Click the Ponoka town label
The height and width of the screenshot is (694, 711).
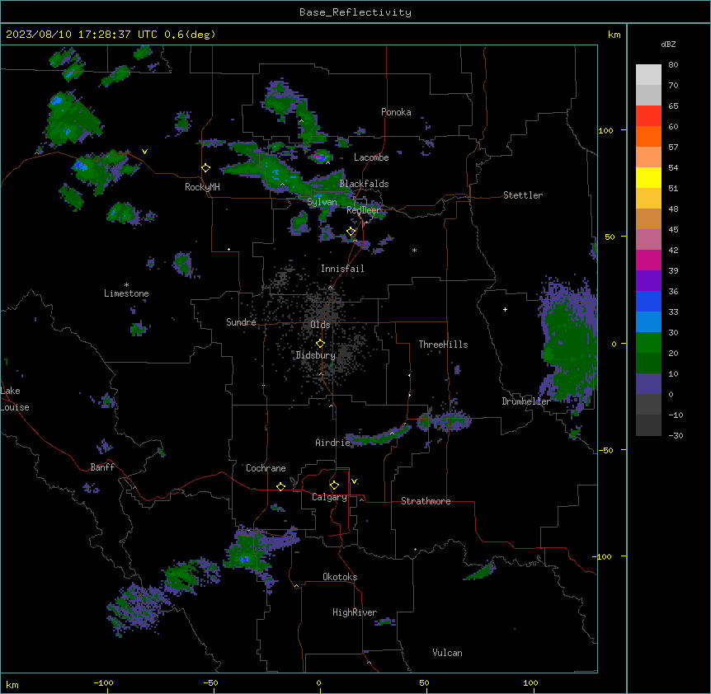pyautogui.click(x=396, y=112)
